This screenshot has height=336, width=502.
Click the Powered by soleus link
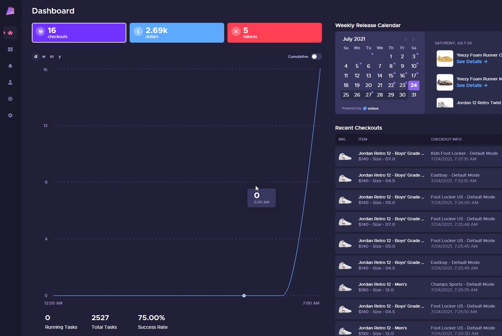(x=359, y=108)
